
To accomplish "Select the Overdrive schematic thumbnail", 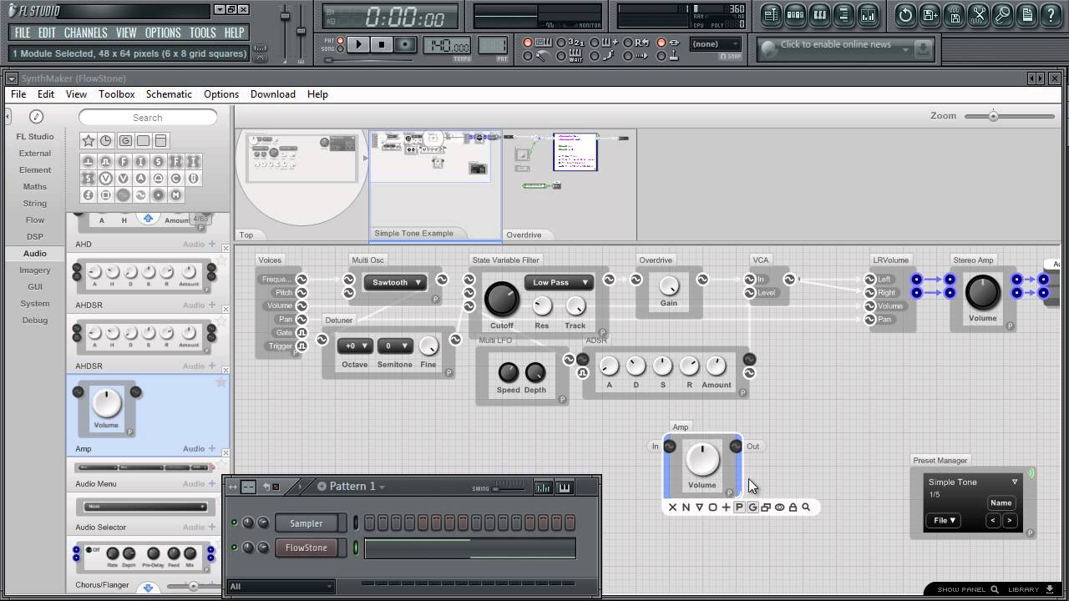I will (568, 185).
